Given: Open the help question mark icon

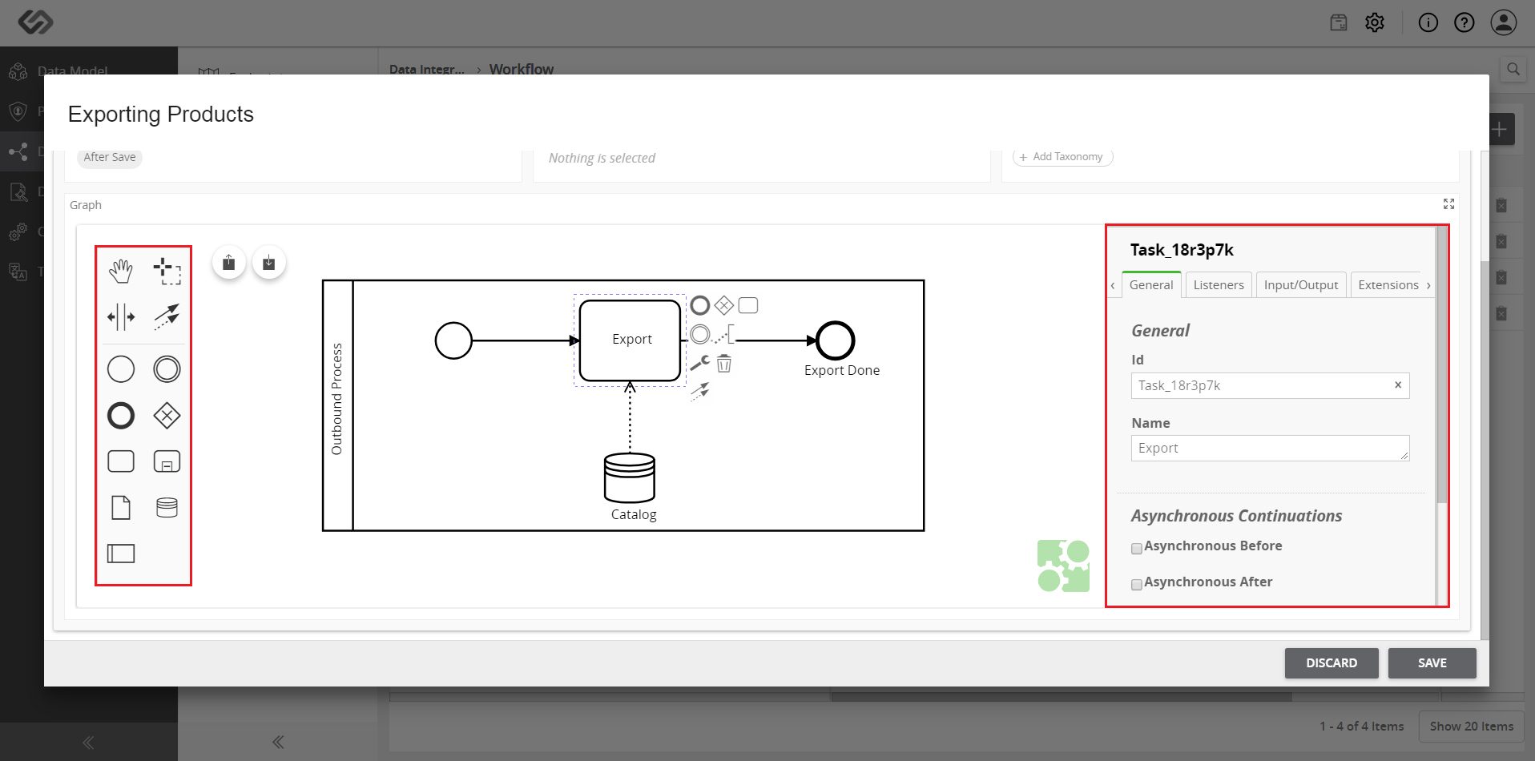Looking at the screenshot, I should click(x=1464, y=22).
